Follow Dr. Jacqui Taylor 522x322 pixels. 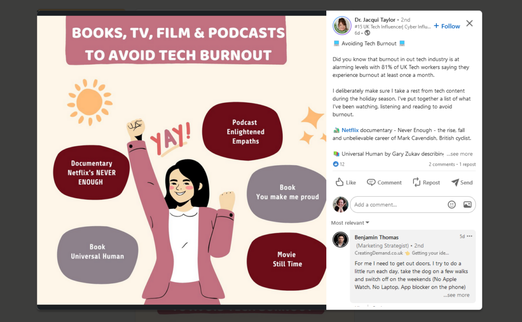click(446, 25)
